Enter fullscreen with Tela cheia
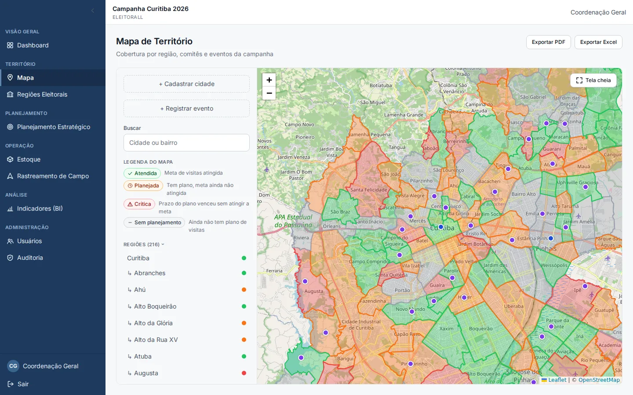633x395 pixels. [593, 80]
